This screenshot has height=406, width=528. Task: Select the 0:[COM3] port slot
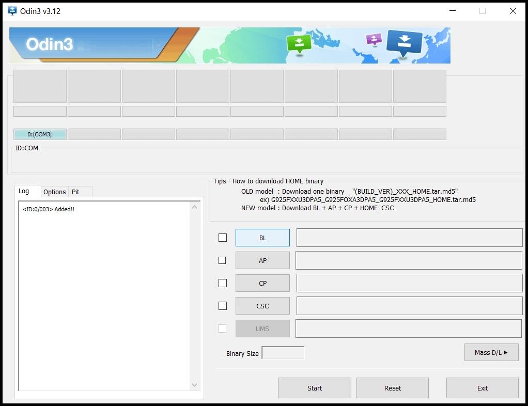pos(40,134)
